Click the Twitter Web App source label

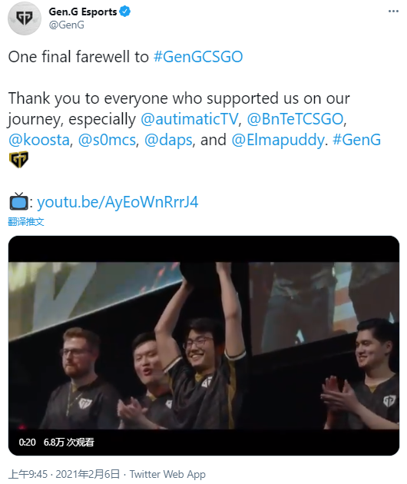point(167,474)
